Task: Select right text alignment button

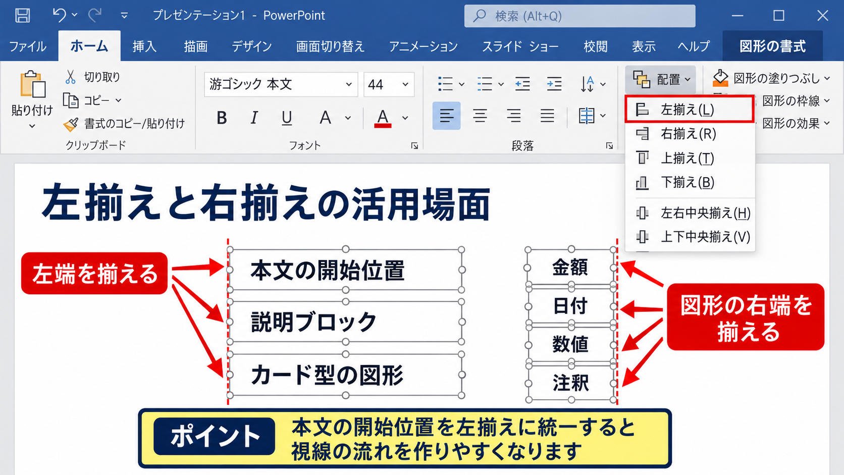Action: coord(514,116)
